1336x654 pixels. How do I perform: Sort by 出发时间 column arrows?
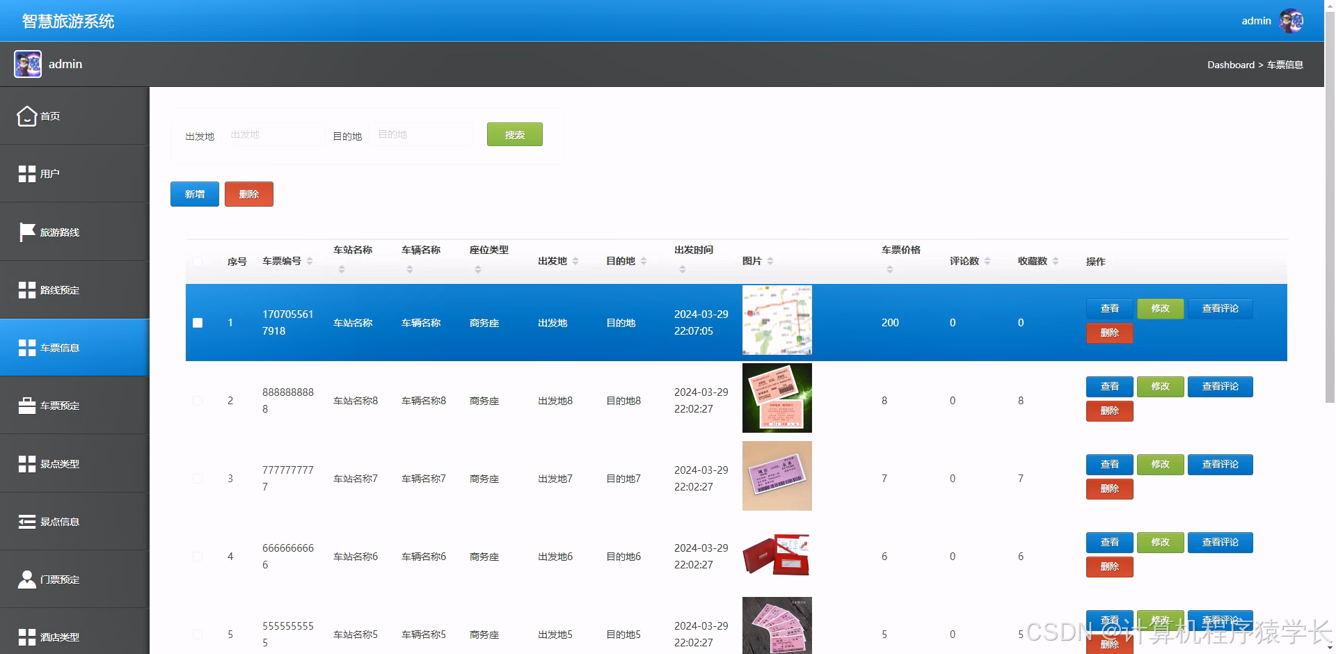click(683, 269)
